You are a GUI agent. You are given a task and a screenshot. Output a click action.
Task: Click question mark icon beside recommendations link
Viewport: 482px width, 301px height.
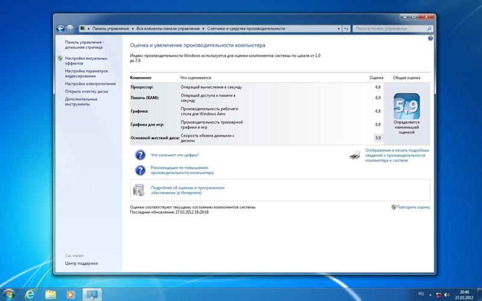(x=140, y=170)
